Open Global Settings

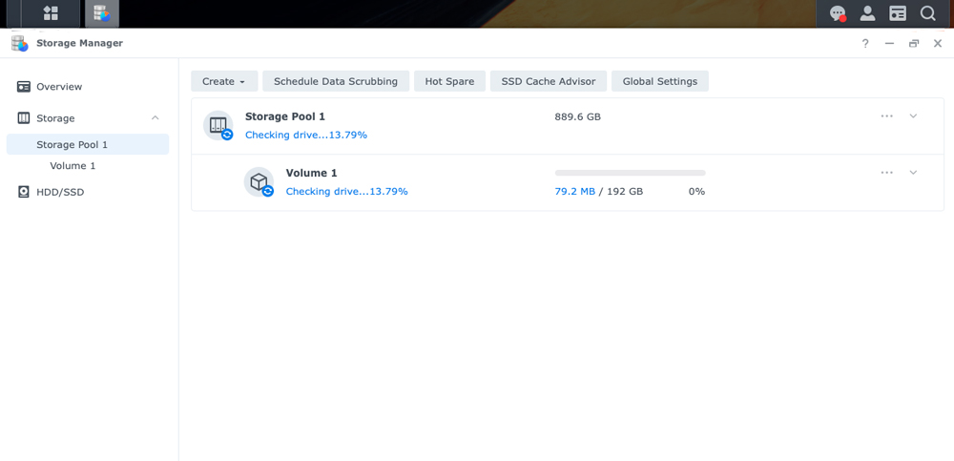[660, 81]
